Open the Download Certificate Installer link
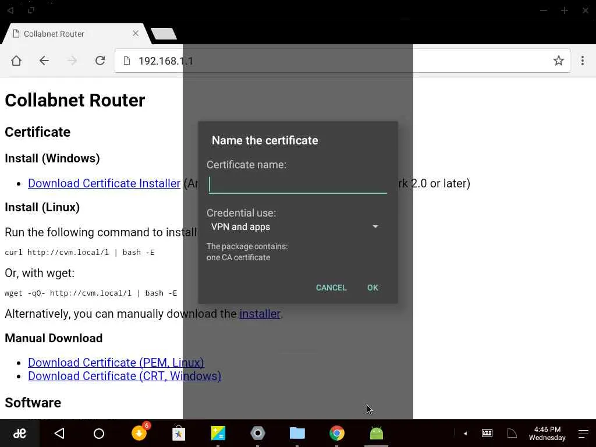Image resolution: width=596 pixels, height=447 pixels. [x=104, y=183]
